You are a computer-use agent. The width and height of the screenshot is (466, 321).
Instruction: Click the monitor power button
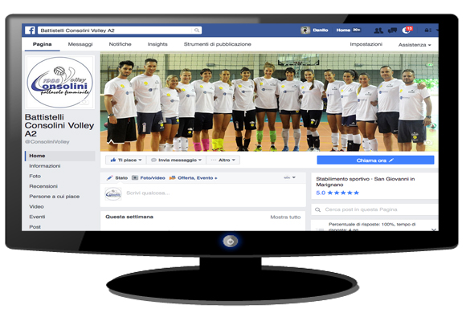231,241
